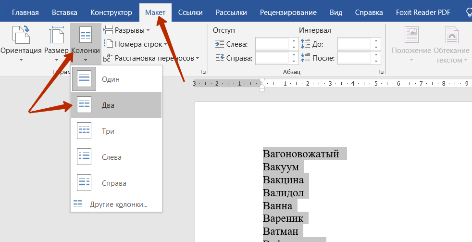472x242 pixels.
Task: Click the right indent icon by Справа
Action: tap(220, 58)
